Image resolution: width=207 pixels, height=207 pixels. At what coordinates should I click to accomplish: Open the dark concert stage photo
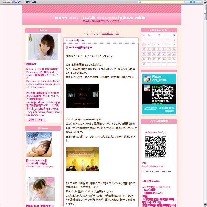pos(82,96)
